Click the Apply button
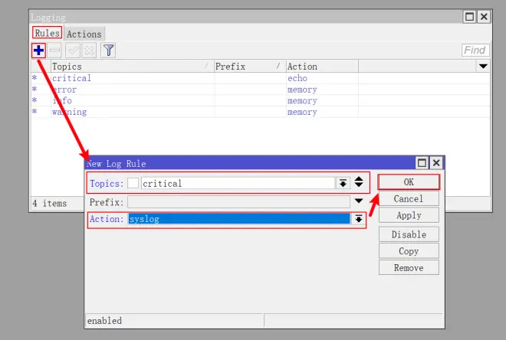The image size is (506, 340). pos(409,216)
